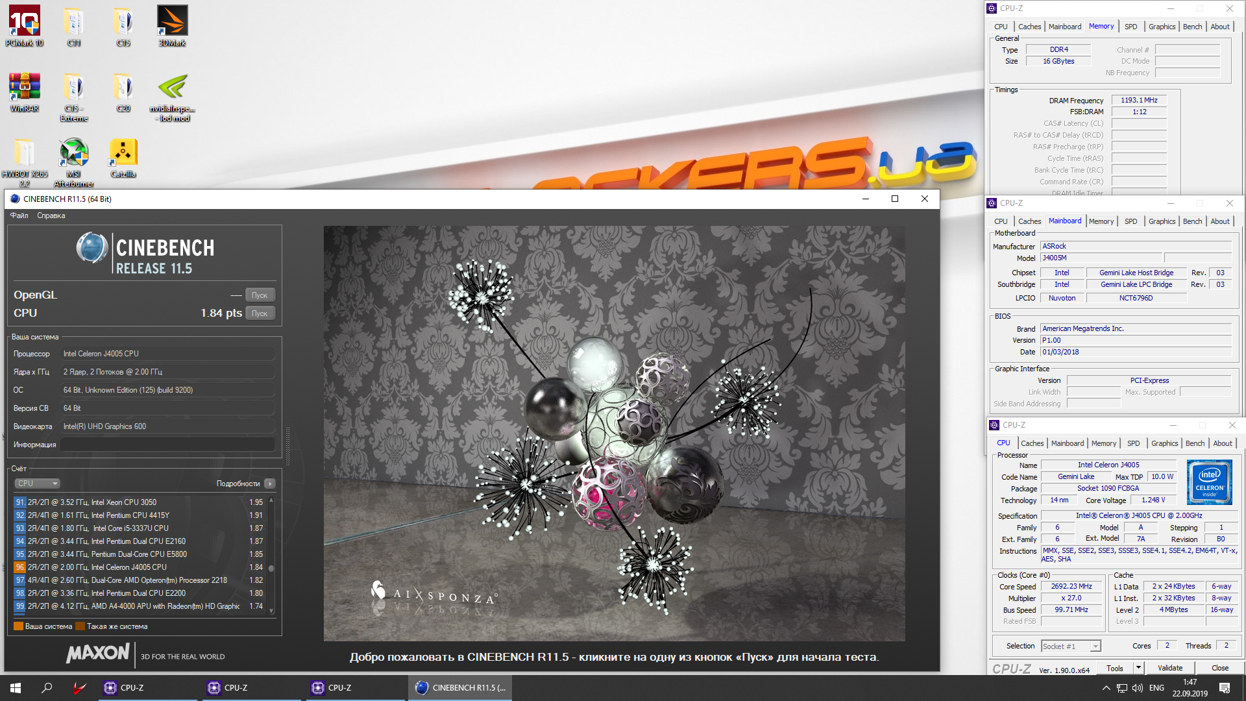Run the CPU test with Пуск

(x=260, y=314)
